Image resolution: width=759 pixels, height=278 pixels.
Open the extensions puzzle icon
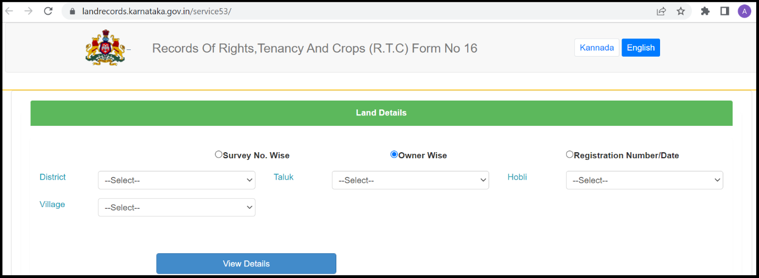[705, 11]
